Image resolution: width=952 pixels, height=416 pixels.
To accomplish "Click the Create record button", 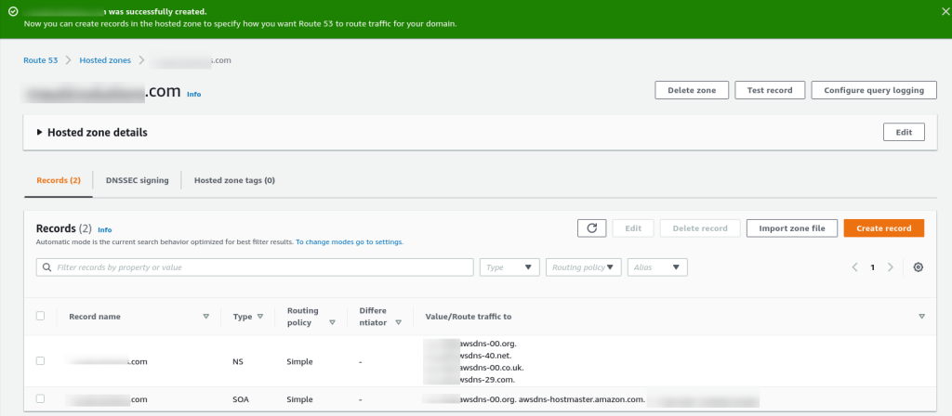I will 884,228.
